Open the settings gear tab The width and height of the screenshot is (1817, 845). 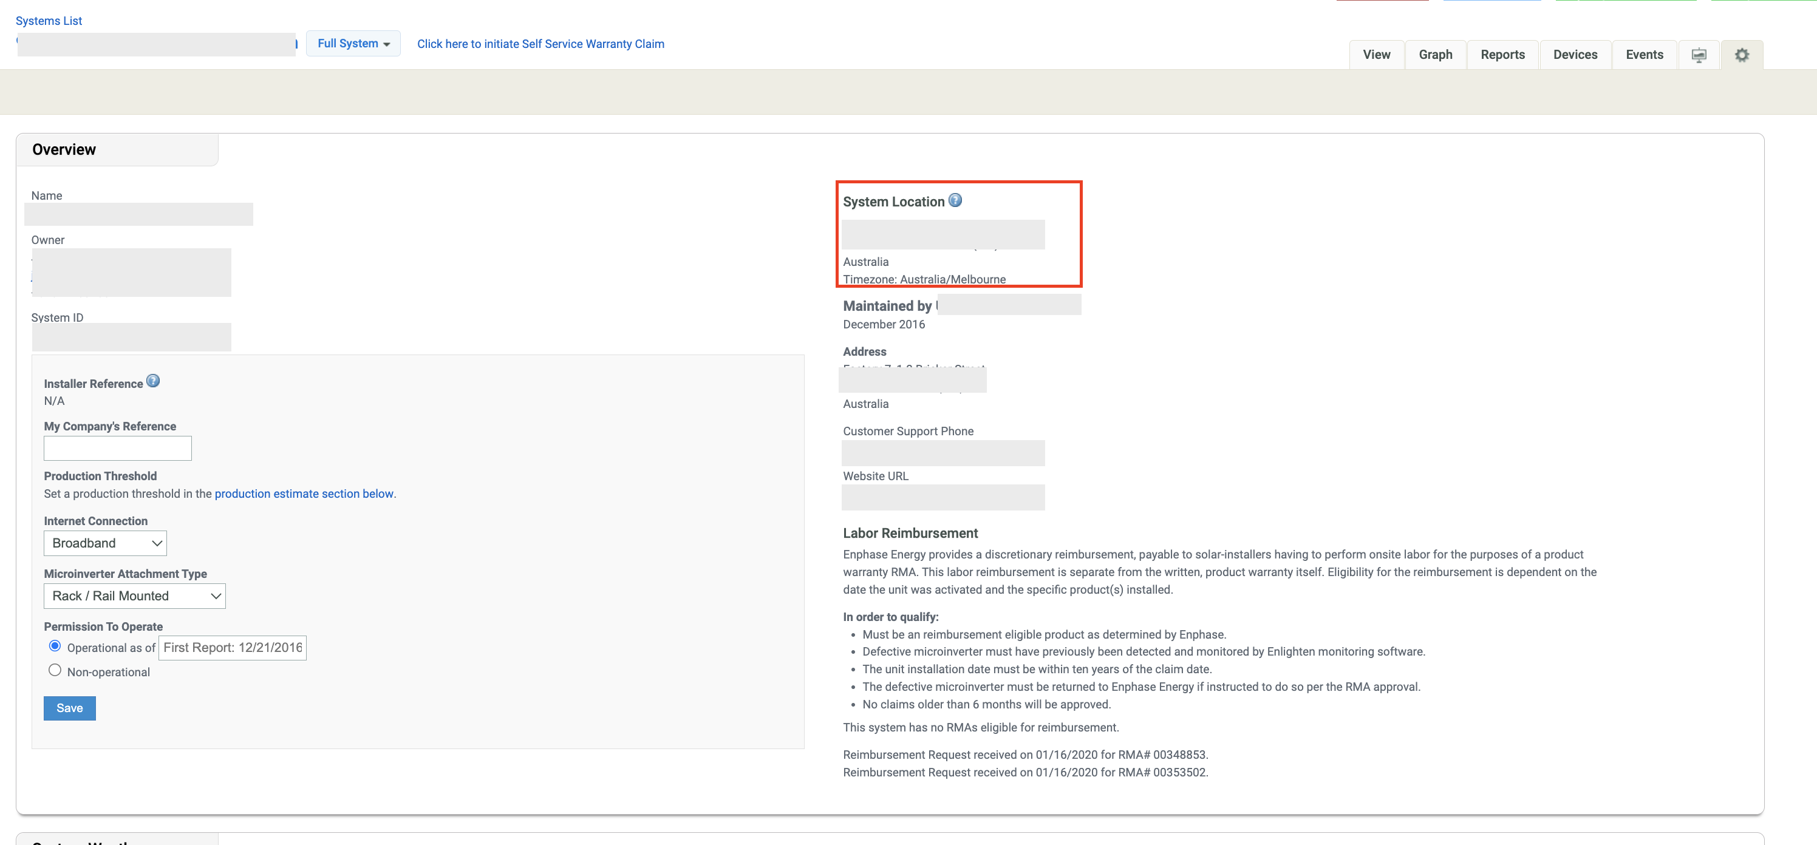point(1742,54)
